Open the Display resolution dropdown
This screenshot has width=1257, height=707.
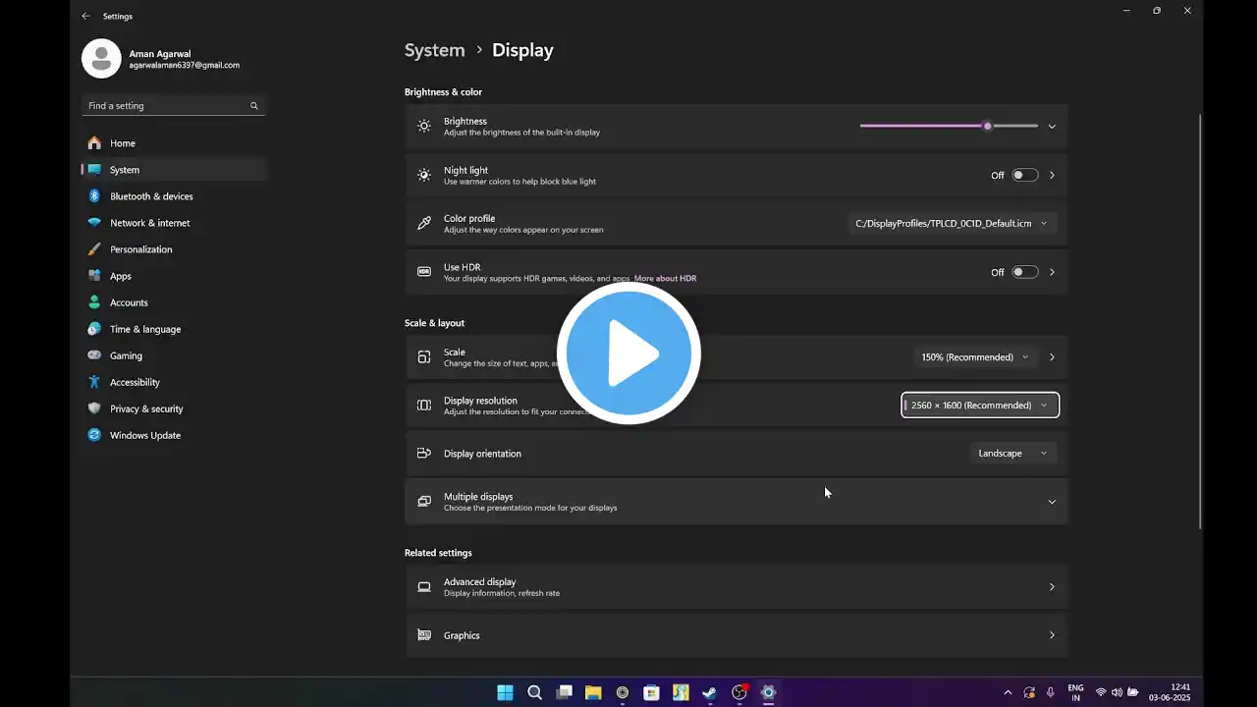point(980,406)
